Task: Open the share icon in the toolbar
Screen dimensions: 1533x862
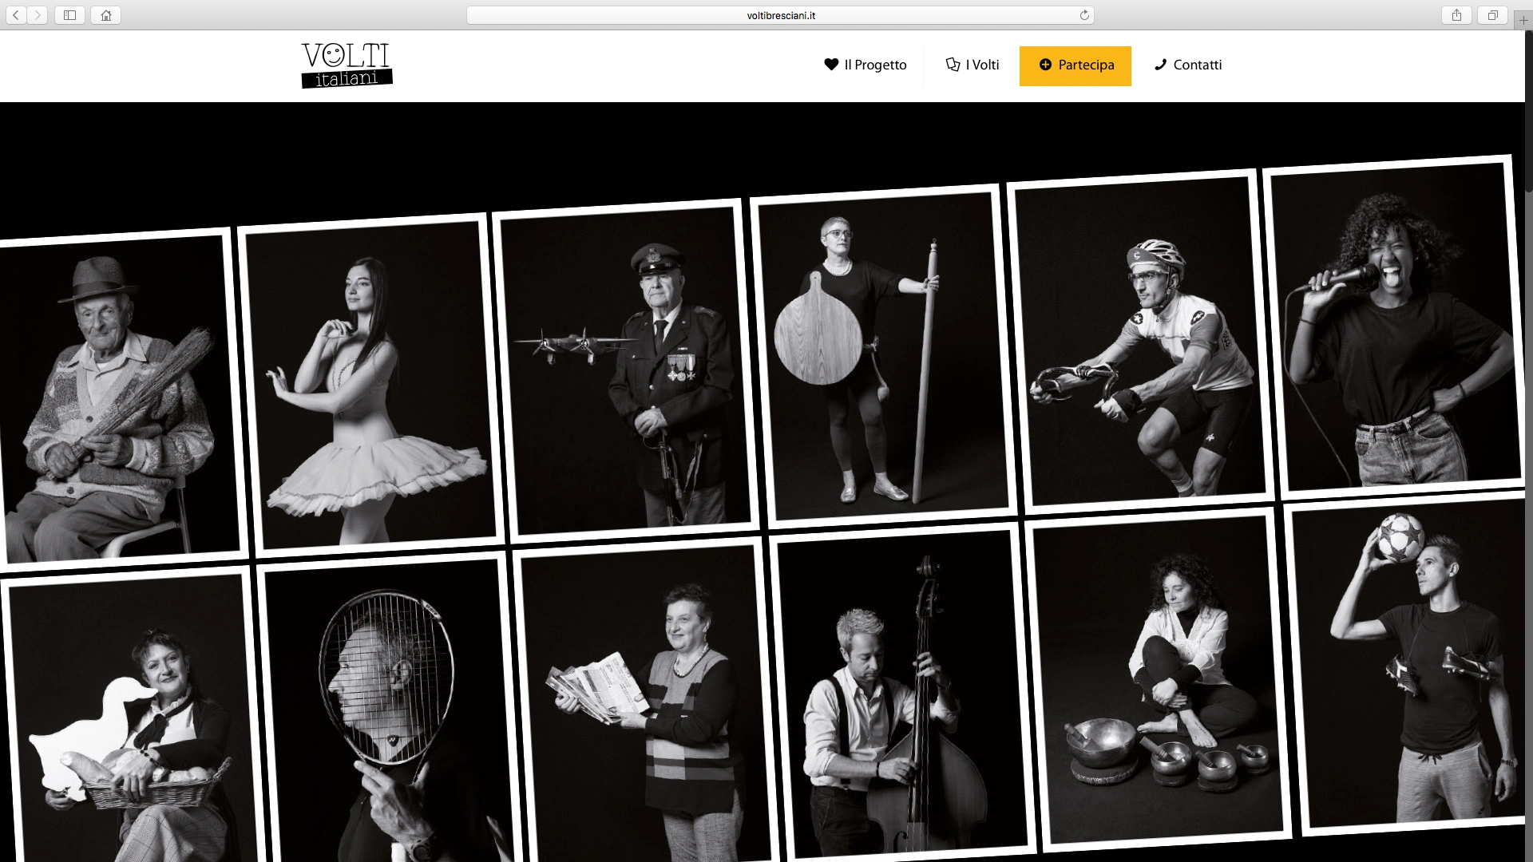Action: 1457,15
